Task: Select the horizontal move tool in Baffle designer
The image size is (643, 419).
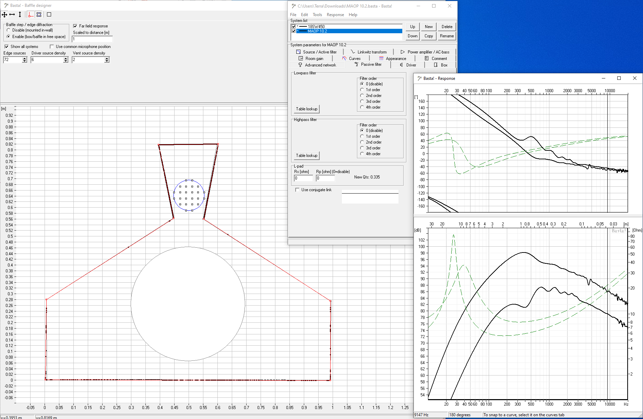Action: point(12,14)
